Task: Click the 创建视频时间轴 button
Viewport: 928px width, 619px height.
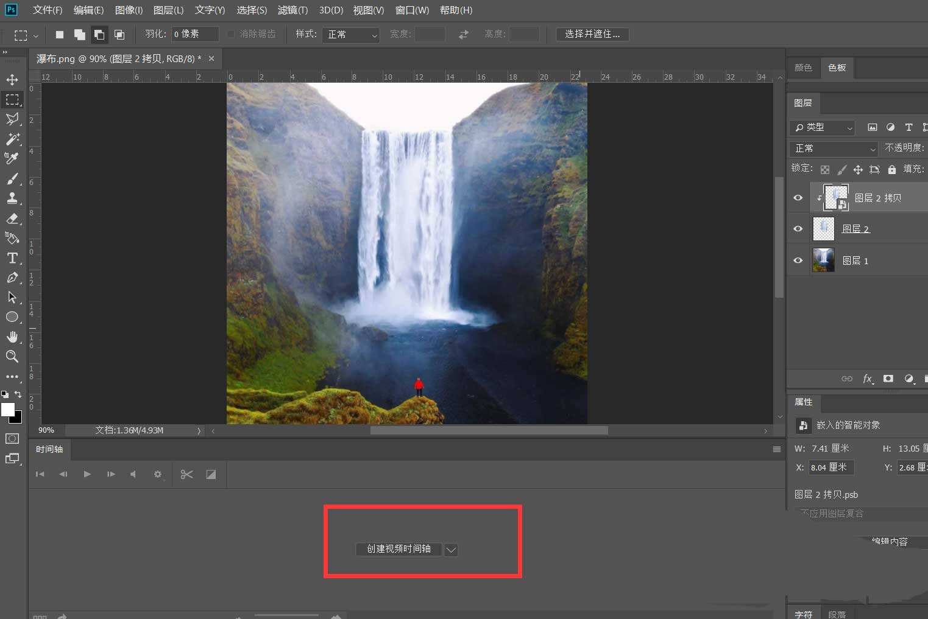Action: tap(398, 549)
